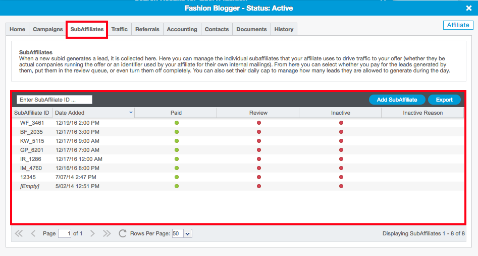This screenshot has width=478, height=256.
Task: Toggle Inactive status for BF_2035
Action: (x=341, y=132)
